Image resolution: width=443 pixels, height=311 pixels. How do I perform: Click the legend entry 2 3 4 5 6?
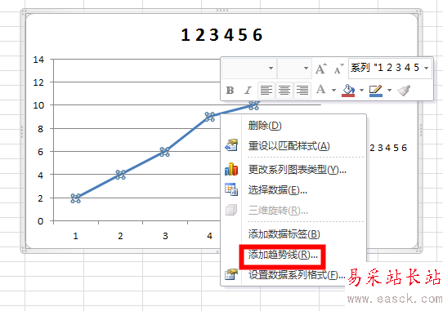point(388,148)
